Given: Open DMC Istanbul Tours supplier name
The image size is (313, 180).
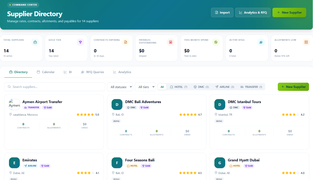Looking at the screenshot, I should coord(244,102).
